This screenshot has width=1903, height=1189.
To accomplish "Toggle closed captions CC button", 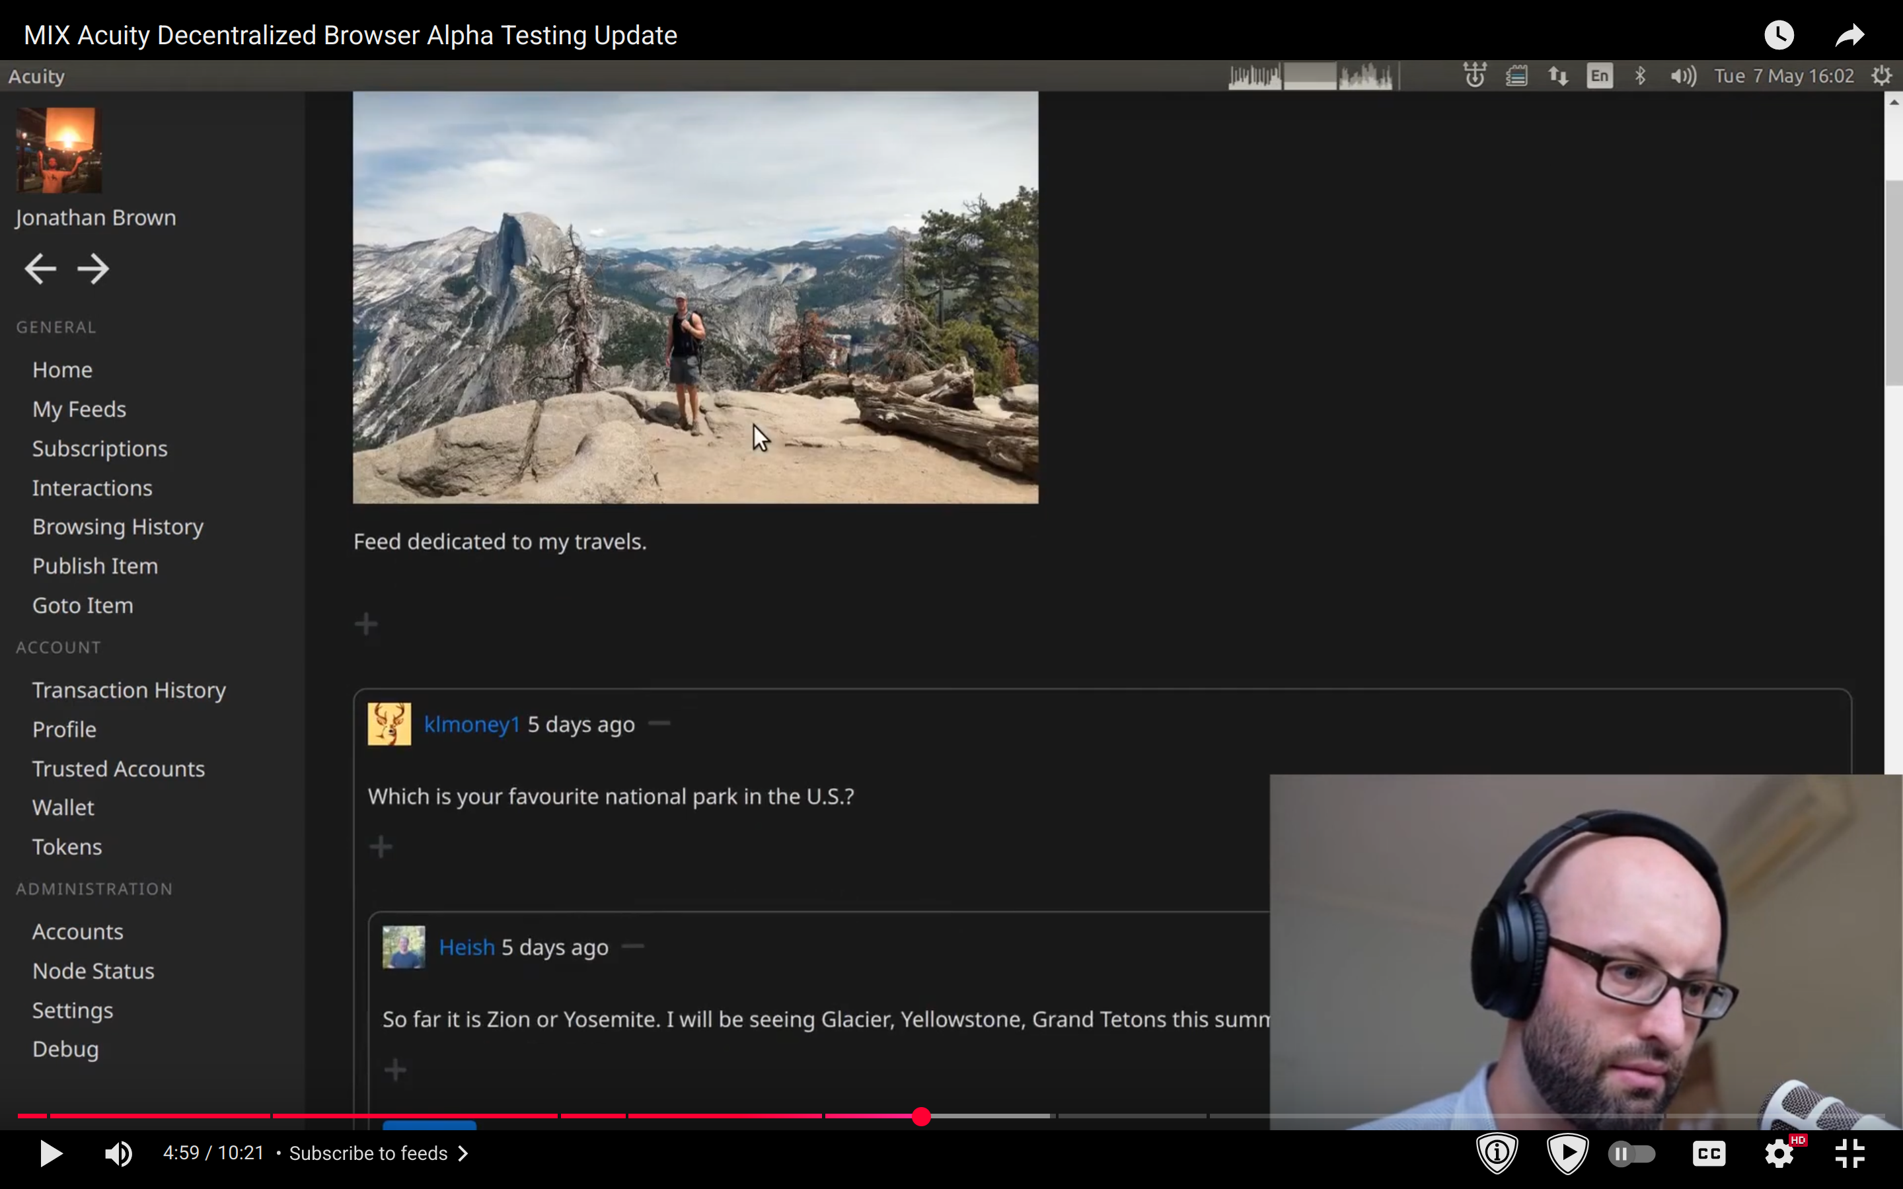I will click(1709, 1153).
